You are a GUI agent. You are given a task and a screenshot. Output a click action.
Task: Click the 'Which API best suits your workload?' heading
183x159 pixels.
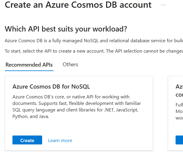(x=66, y=29)
